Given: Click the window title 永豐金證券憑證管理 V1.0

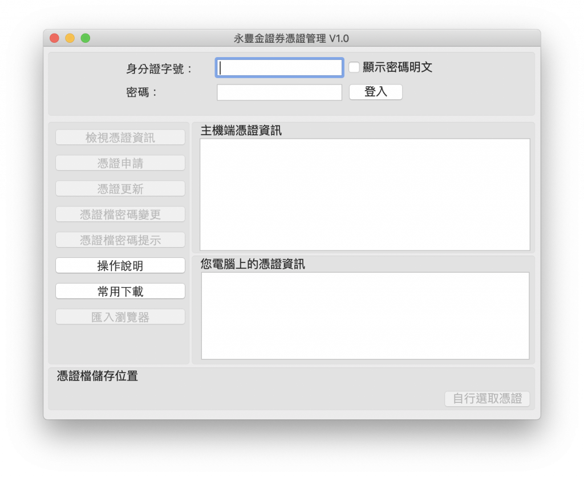Looking at the screenshot, I should coord(291,38).
